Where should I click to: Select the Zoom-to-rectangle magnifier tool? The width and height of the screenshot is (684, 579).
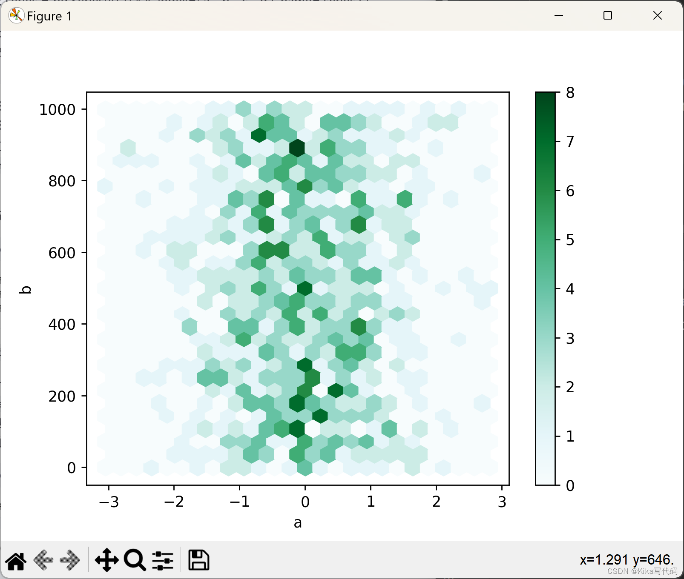[134, 561]
